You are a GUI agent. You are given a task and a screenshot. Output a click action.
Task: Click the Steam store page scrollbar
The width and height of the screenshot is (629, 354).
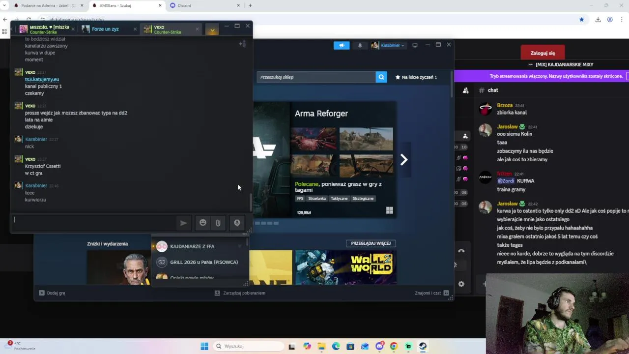point(452,84)
